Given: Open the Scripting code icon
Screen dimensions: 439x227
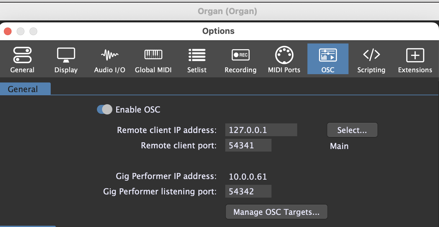Looking at the screenshot, I should [x=371, y=56].
